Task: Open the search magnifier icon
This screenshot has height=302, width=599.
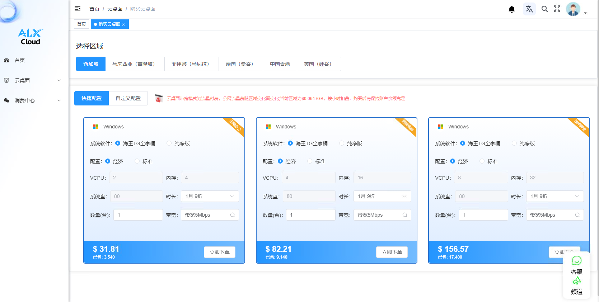Action: [x=544, y=9]
